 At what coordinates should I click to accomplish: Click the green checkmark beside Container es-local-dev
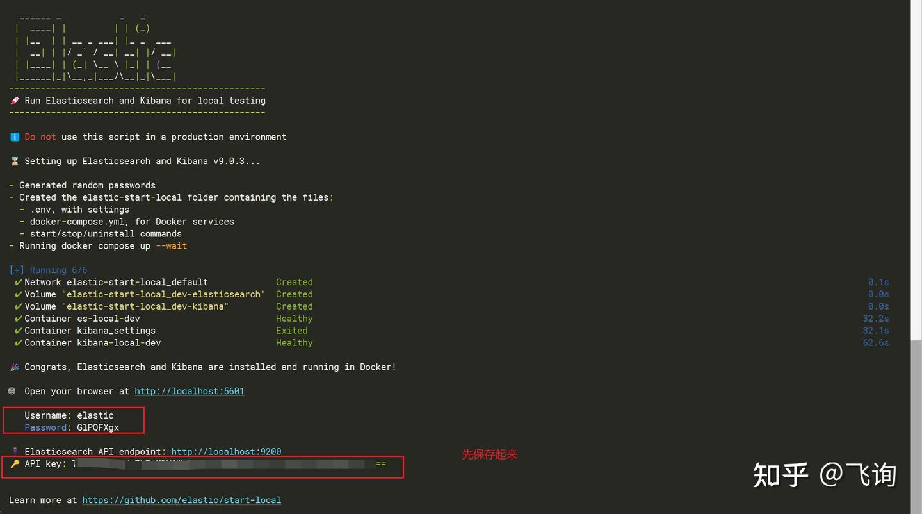coord(18,319)
